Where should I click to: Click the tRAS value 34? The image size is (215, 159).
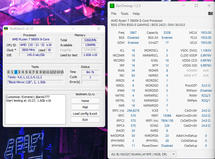pos(133,70)
